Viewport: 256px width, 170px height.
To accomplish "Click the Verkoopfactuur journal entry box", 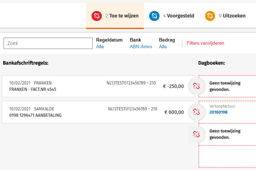I will point(231,109).
